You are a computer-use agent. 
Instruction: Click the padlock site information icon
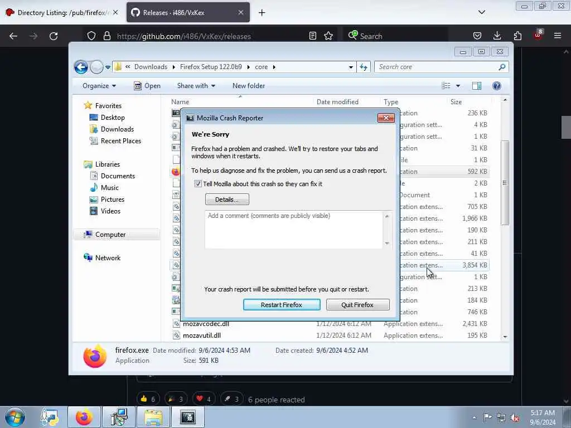coord(107,36)
